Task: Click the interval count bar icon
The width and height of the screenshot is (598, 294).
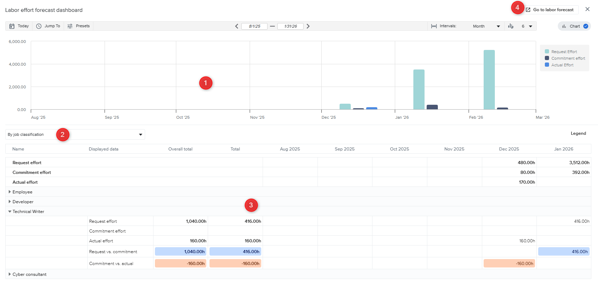Action: pos(511,26)
